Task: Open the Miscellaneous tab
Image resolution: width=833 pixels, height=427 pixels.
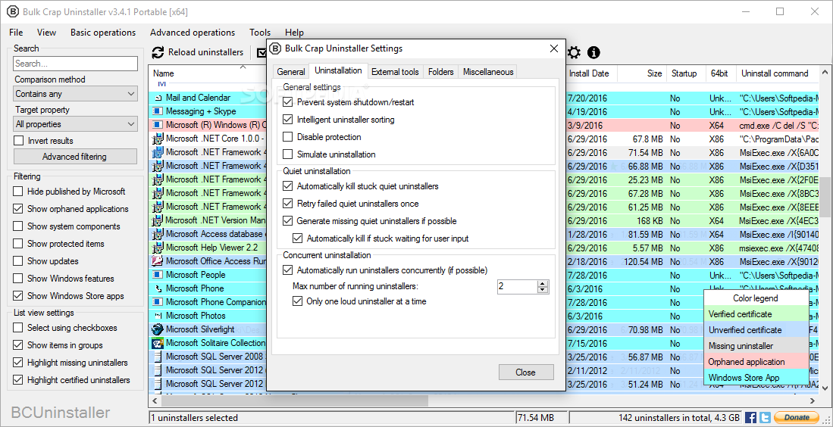Action: pyautogui.click(x=488, y=72)
